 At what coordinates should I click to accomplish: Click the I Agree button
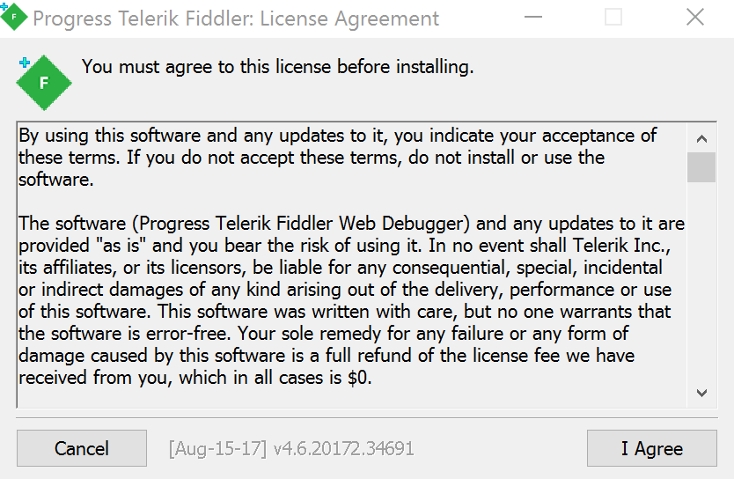(x=651, y=448)
